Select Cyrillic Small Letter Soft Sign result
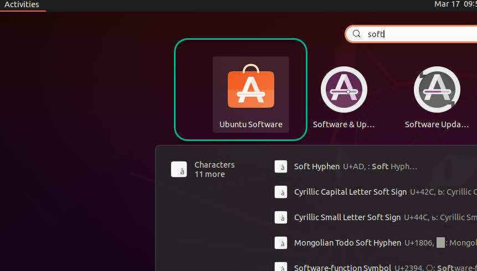Screen dimensions: 477x271 (x=376, y=217)
